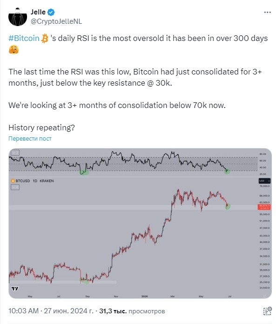
Task: Click the #Bitcoin hashtag link
Action: pyautogui.click(x=24, y=39)
